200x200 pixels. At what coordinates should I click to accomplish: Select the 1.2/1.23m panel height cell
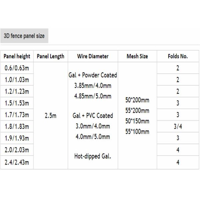17,92
